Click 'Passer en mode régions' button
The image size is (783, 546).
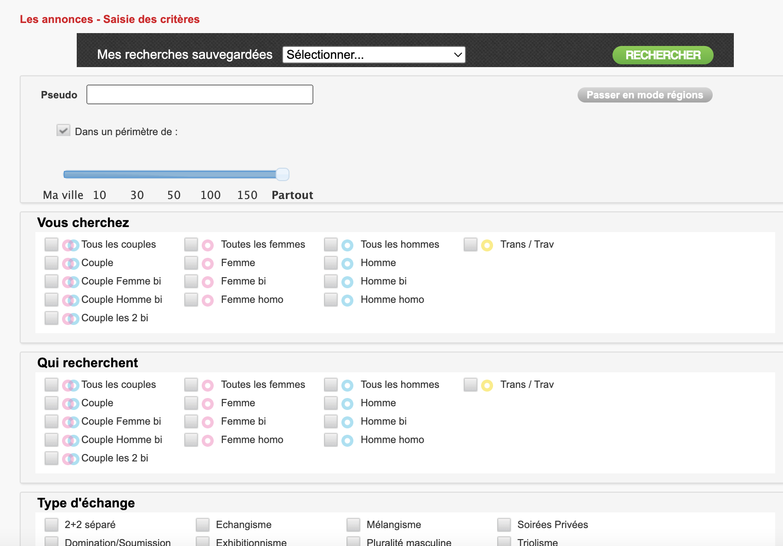coord(645,95)
